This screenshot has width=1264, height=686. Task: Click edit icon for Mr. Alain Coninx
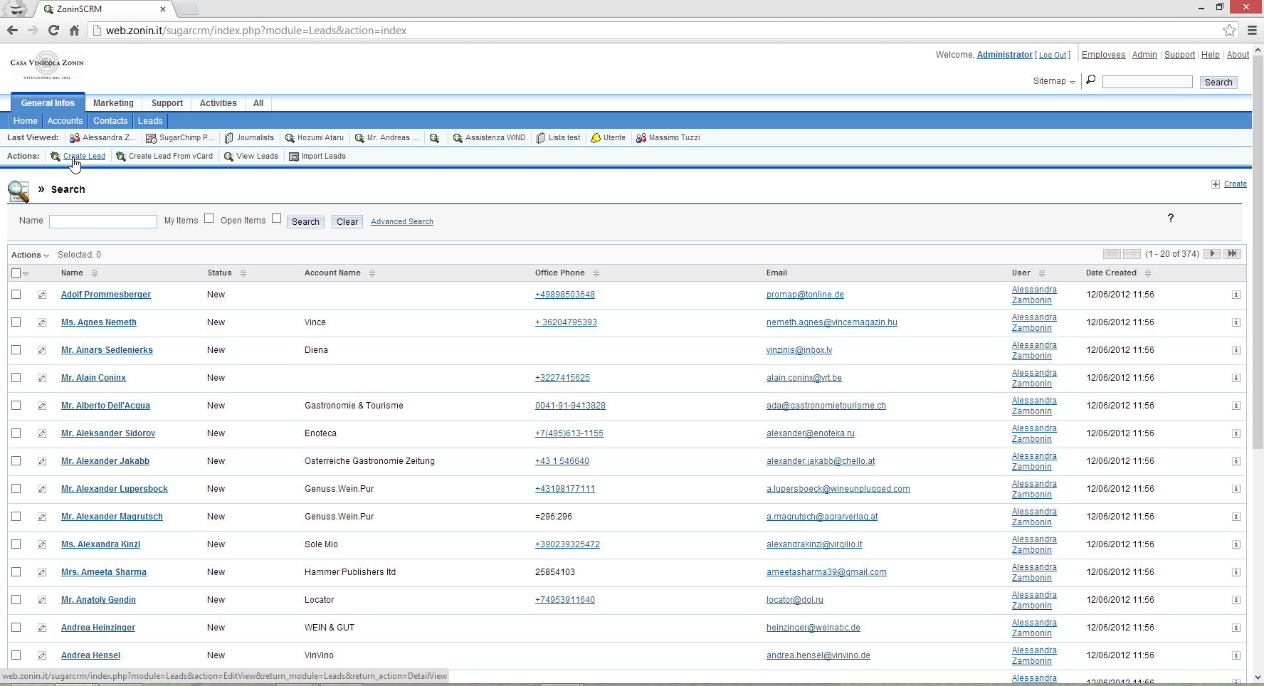tap(42, 378)
